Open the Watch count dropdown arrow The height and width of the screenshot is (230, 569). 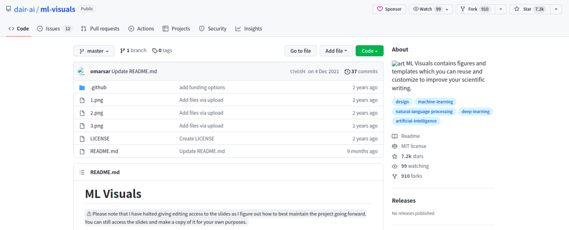point(448,9)
